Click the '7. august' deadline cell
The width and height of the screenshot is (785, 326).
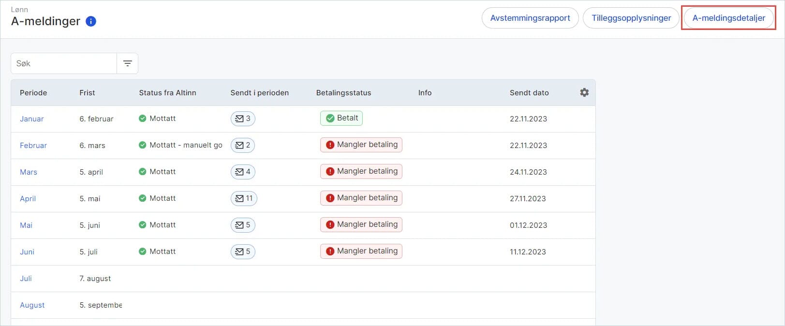[95, 279]
